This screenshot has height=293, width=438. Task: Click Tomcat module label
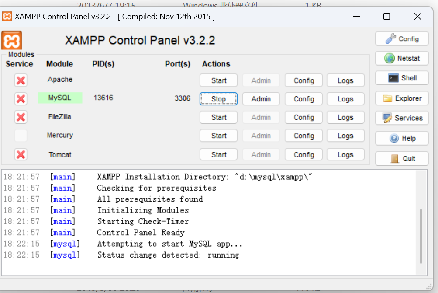[x=60, y=154]
